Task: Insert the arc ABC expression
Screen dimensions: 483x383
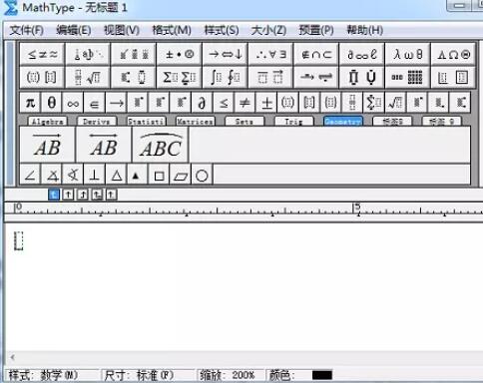Action: coord(160,145)
